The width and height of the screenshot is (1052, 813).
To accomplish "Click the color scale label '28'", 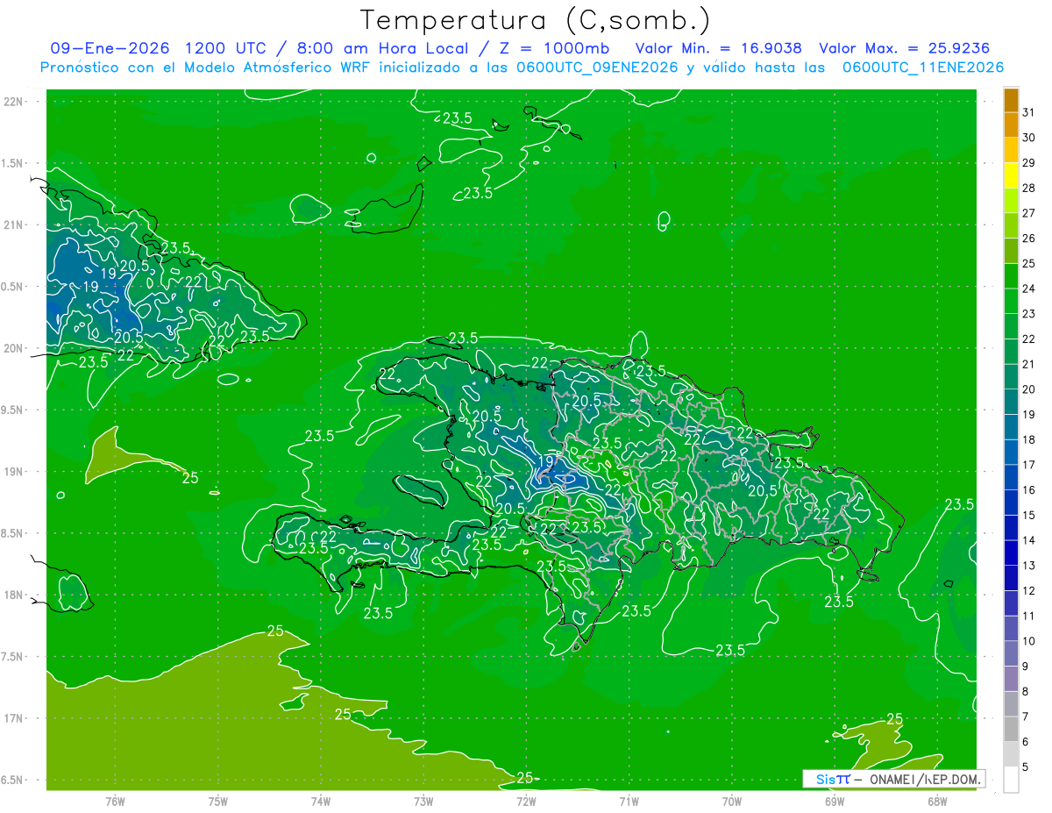I will coord(1028,188).
